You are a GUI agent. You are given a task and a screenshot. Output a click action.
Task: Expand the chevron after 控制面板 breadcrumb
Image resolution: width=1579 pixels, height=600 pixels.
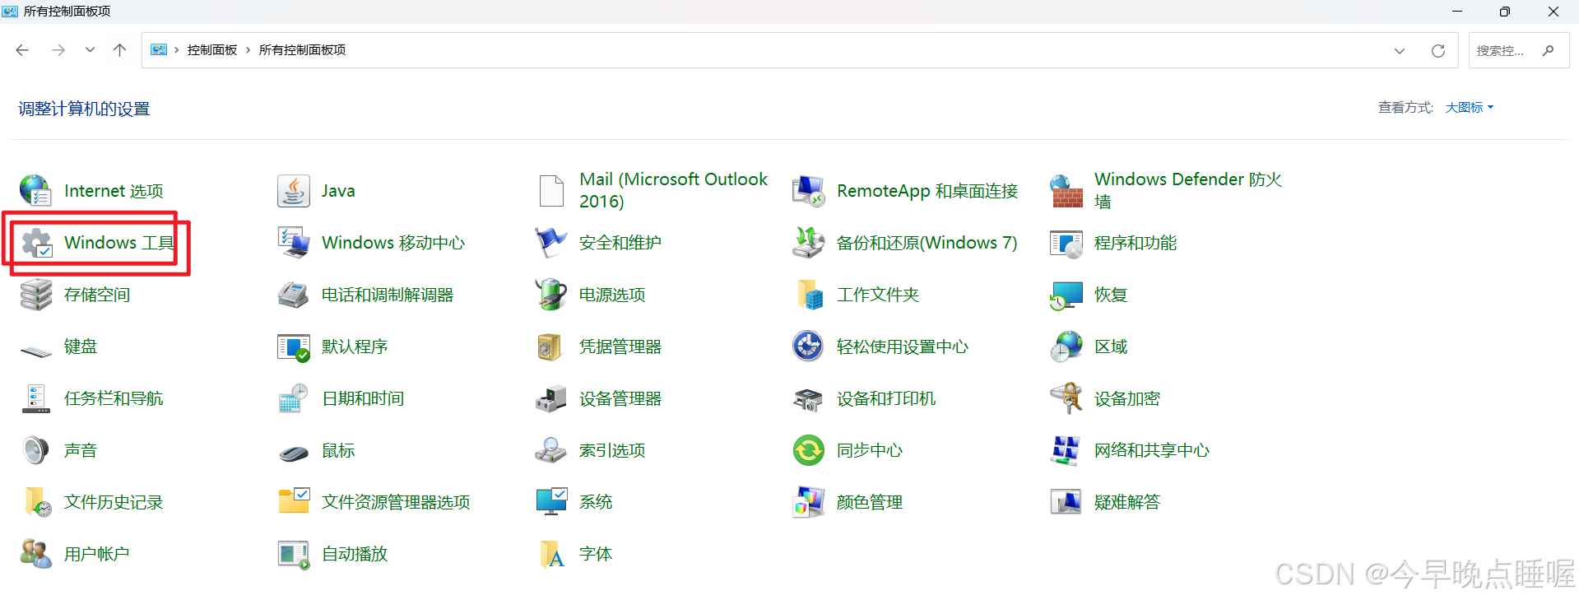(x=248, y=50)
